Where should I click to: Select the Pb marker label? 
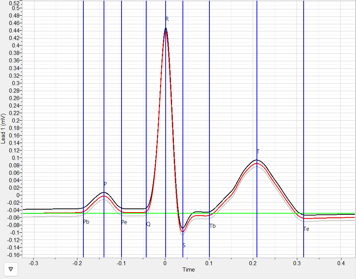tap(86, 222)
